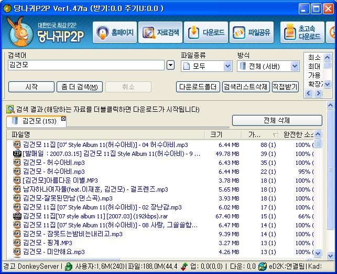
Task: Click left arrow below filter list
Action: click(309, 93)
